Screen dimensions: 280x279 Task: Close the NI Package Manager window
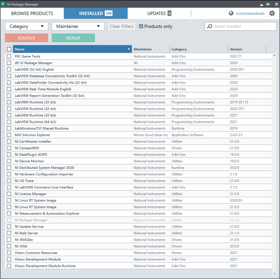pos(276,4)
